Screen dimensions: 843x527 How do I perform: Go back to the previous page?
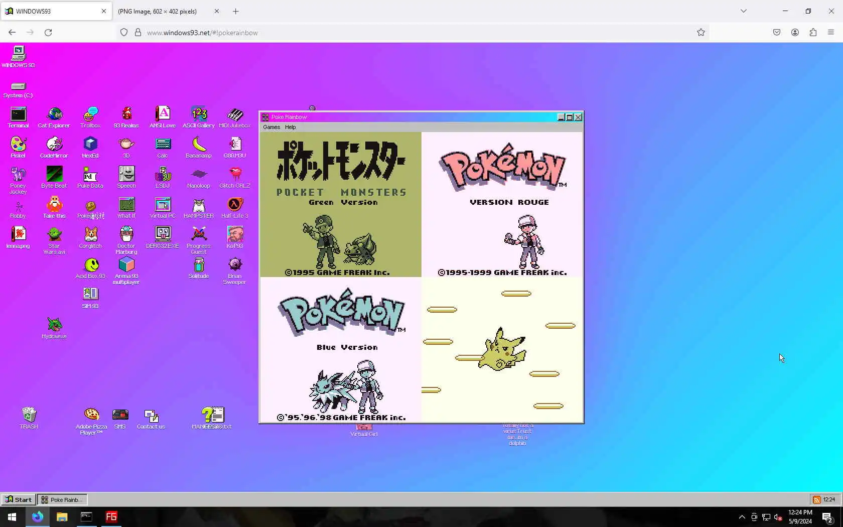click(x=12, y=33)
